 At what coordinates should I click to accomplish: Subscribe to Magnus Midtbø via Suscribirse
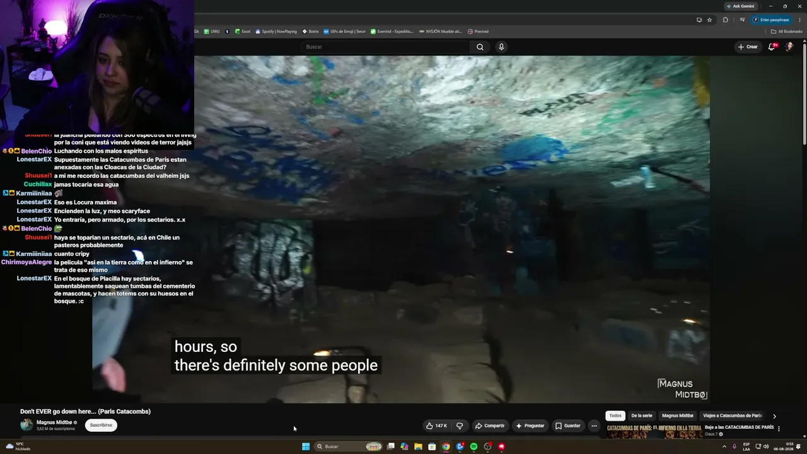pos(101,425)
